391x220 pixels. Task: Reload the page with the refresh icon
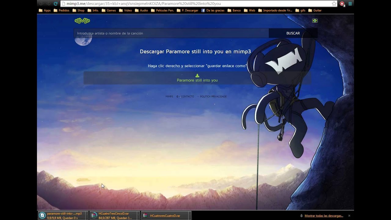[x=56, y=4]
